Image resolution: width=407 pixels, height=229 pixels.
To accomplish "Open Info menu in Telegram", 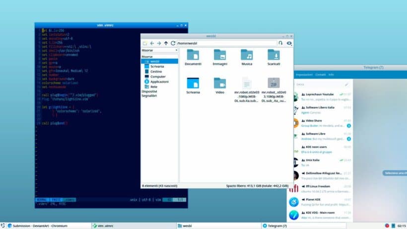I will (331, 75).
